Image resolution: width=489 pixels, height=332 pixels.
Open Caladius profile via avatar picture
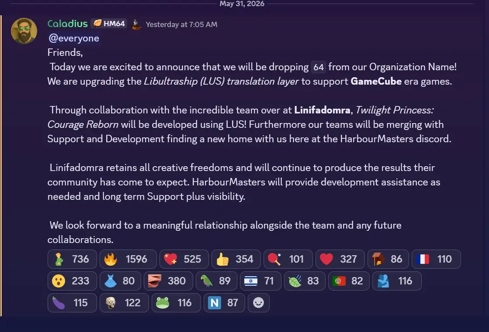pyautogui.click(x=24, y=31)
